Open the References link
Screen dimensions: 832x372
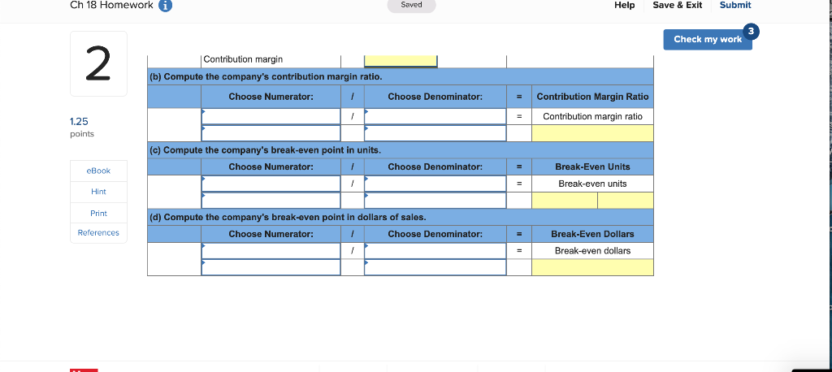coord(98,232)
